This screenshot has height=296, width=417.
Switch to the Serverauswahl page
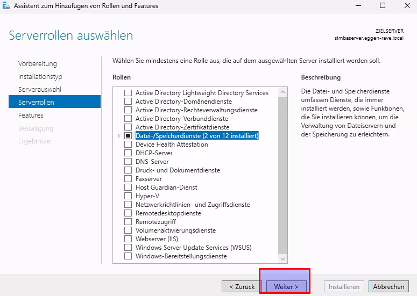[39, 89]
